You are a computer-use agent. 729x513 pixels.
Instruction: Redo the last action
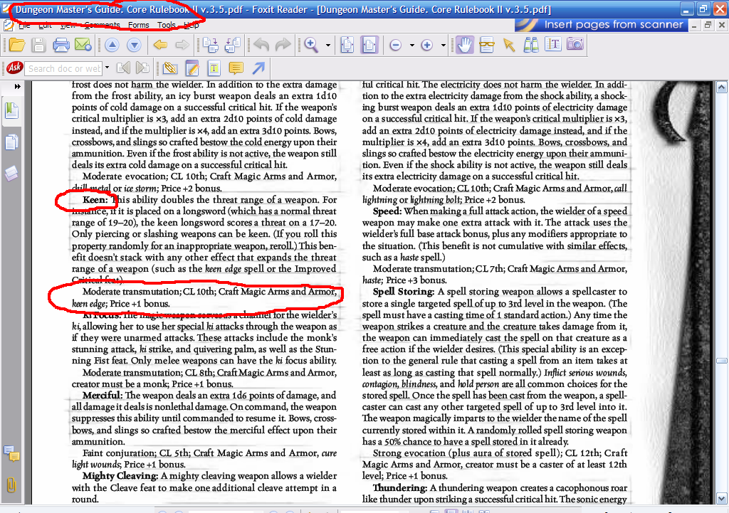283,45
